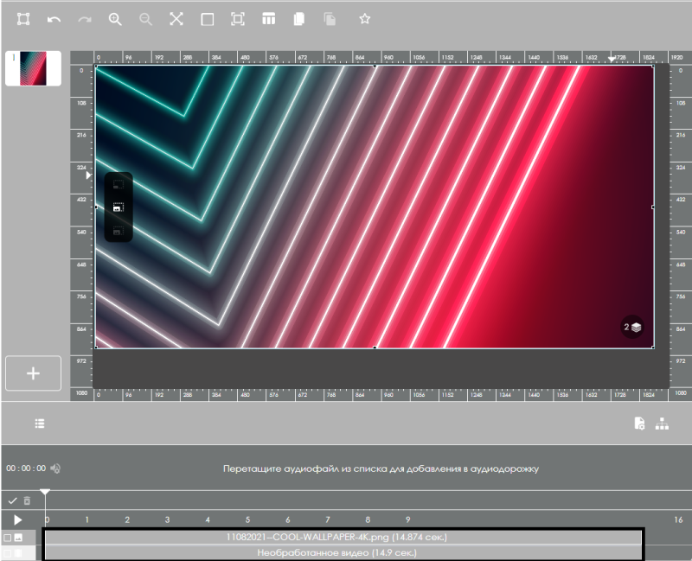The image size is (692, 561).
Task: Click the crossed-arrows fit-to-screen icon
Action: (x=176, y=18)
